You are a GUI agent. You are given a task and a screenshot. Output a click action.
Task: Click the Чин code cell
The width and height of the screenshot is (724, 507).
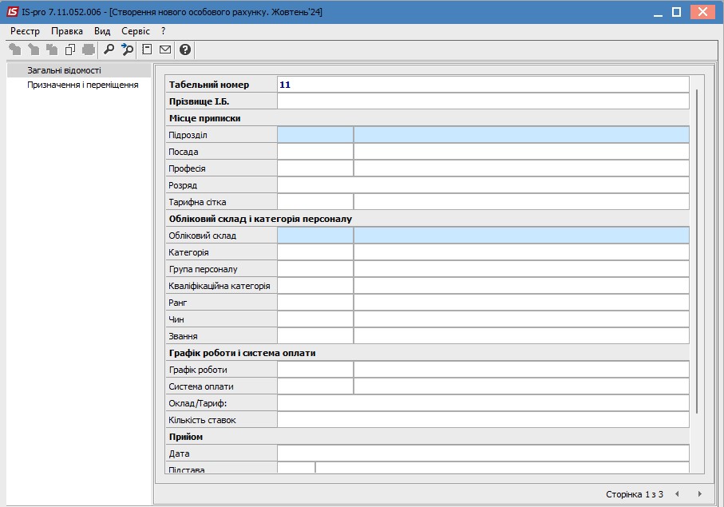click(x=315, y=319)
